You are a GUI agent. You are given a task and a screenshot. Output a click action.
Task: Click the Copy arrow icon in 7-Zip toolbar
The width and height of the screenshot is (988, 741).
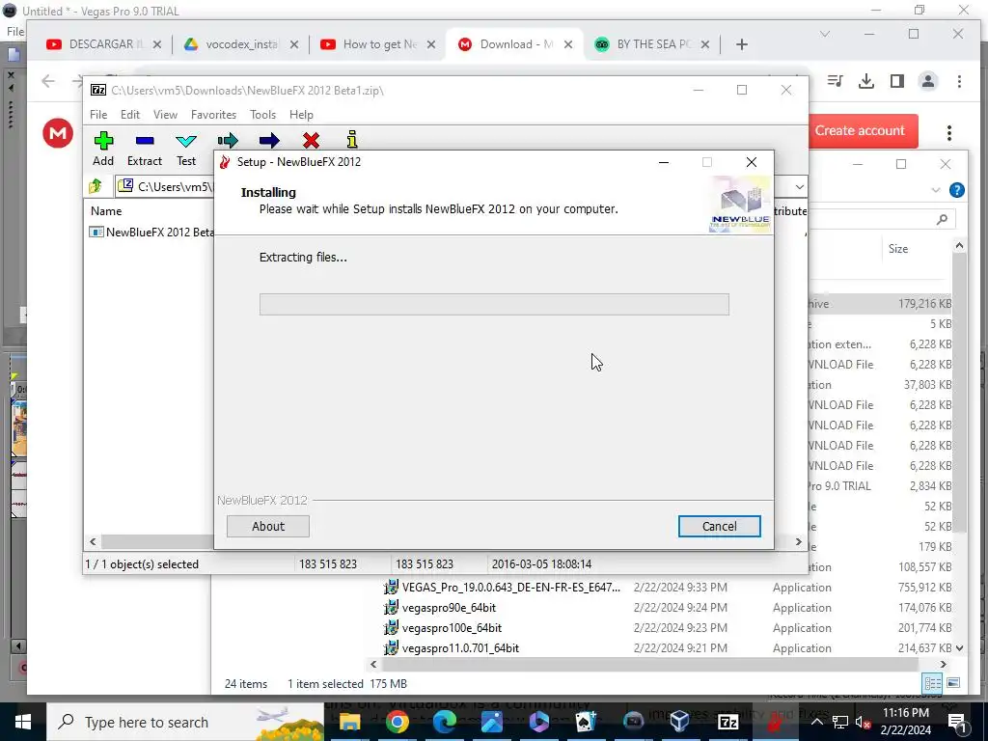(x=228, y=141)
